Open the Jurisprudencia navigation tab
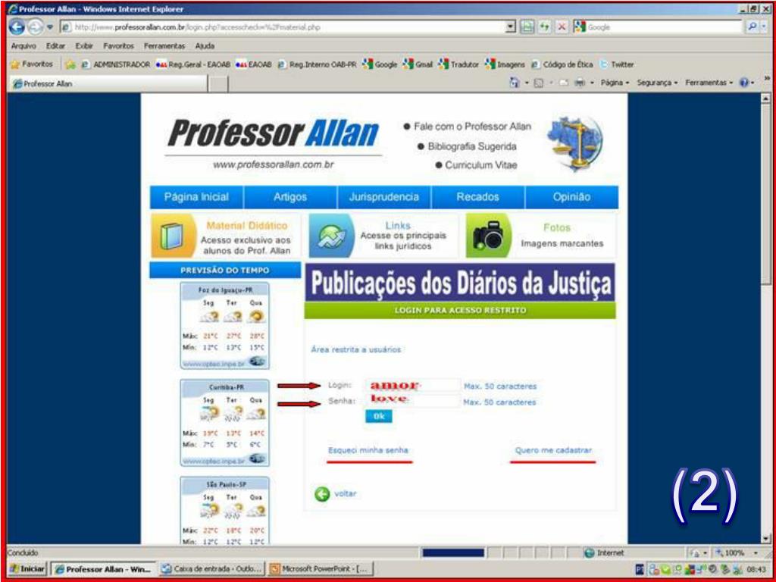The image size is (776, 582). point(384,197)
